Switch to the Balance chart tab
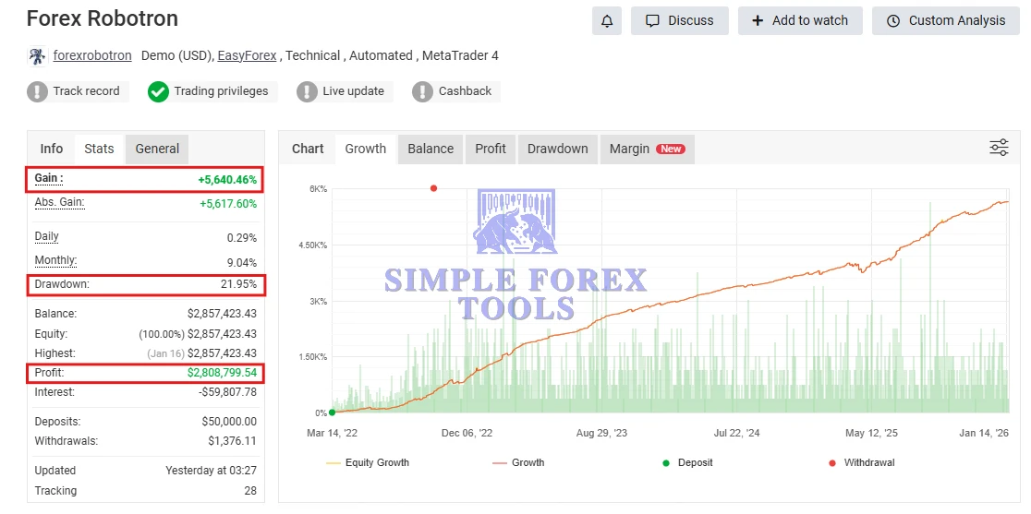The width and height of the screenshot is (1031, 514). click(431, 149)
